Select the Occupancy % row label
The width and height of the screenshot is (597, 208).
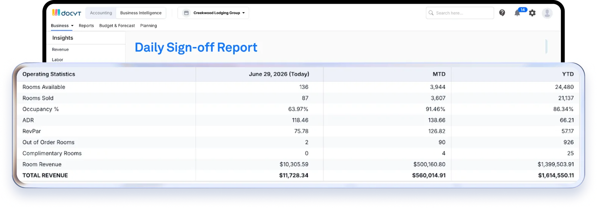click(x=41, y=109)
